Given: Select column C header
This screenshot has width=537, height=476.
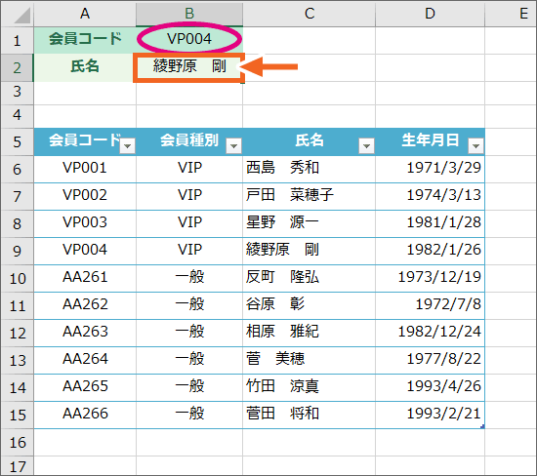Looking at the screenshot, I should [310, 14].
